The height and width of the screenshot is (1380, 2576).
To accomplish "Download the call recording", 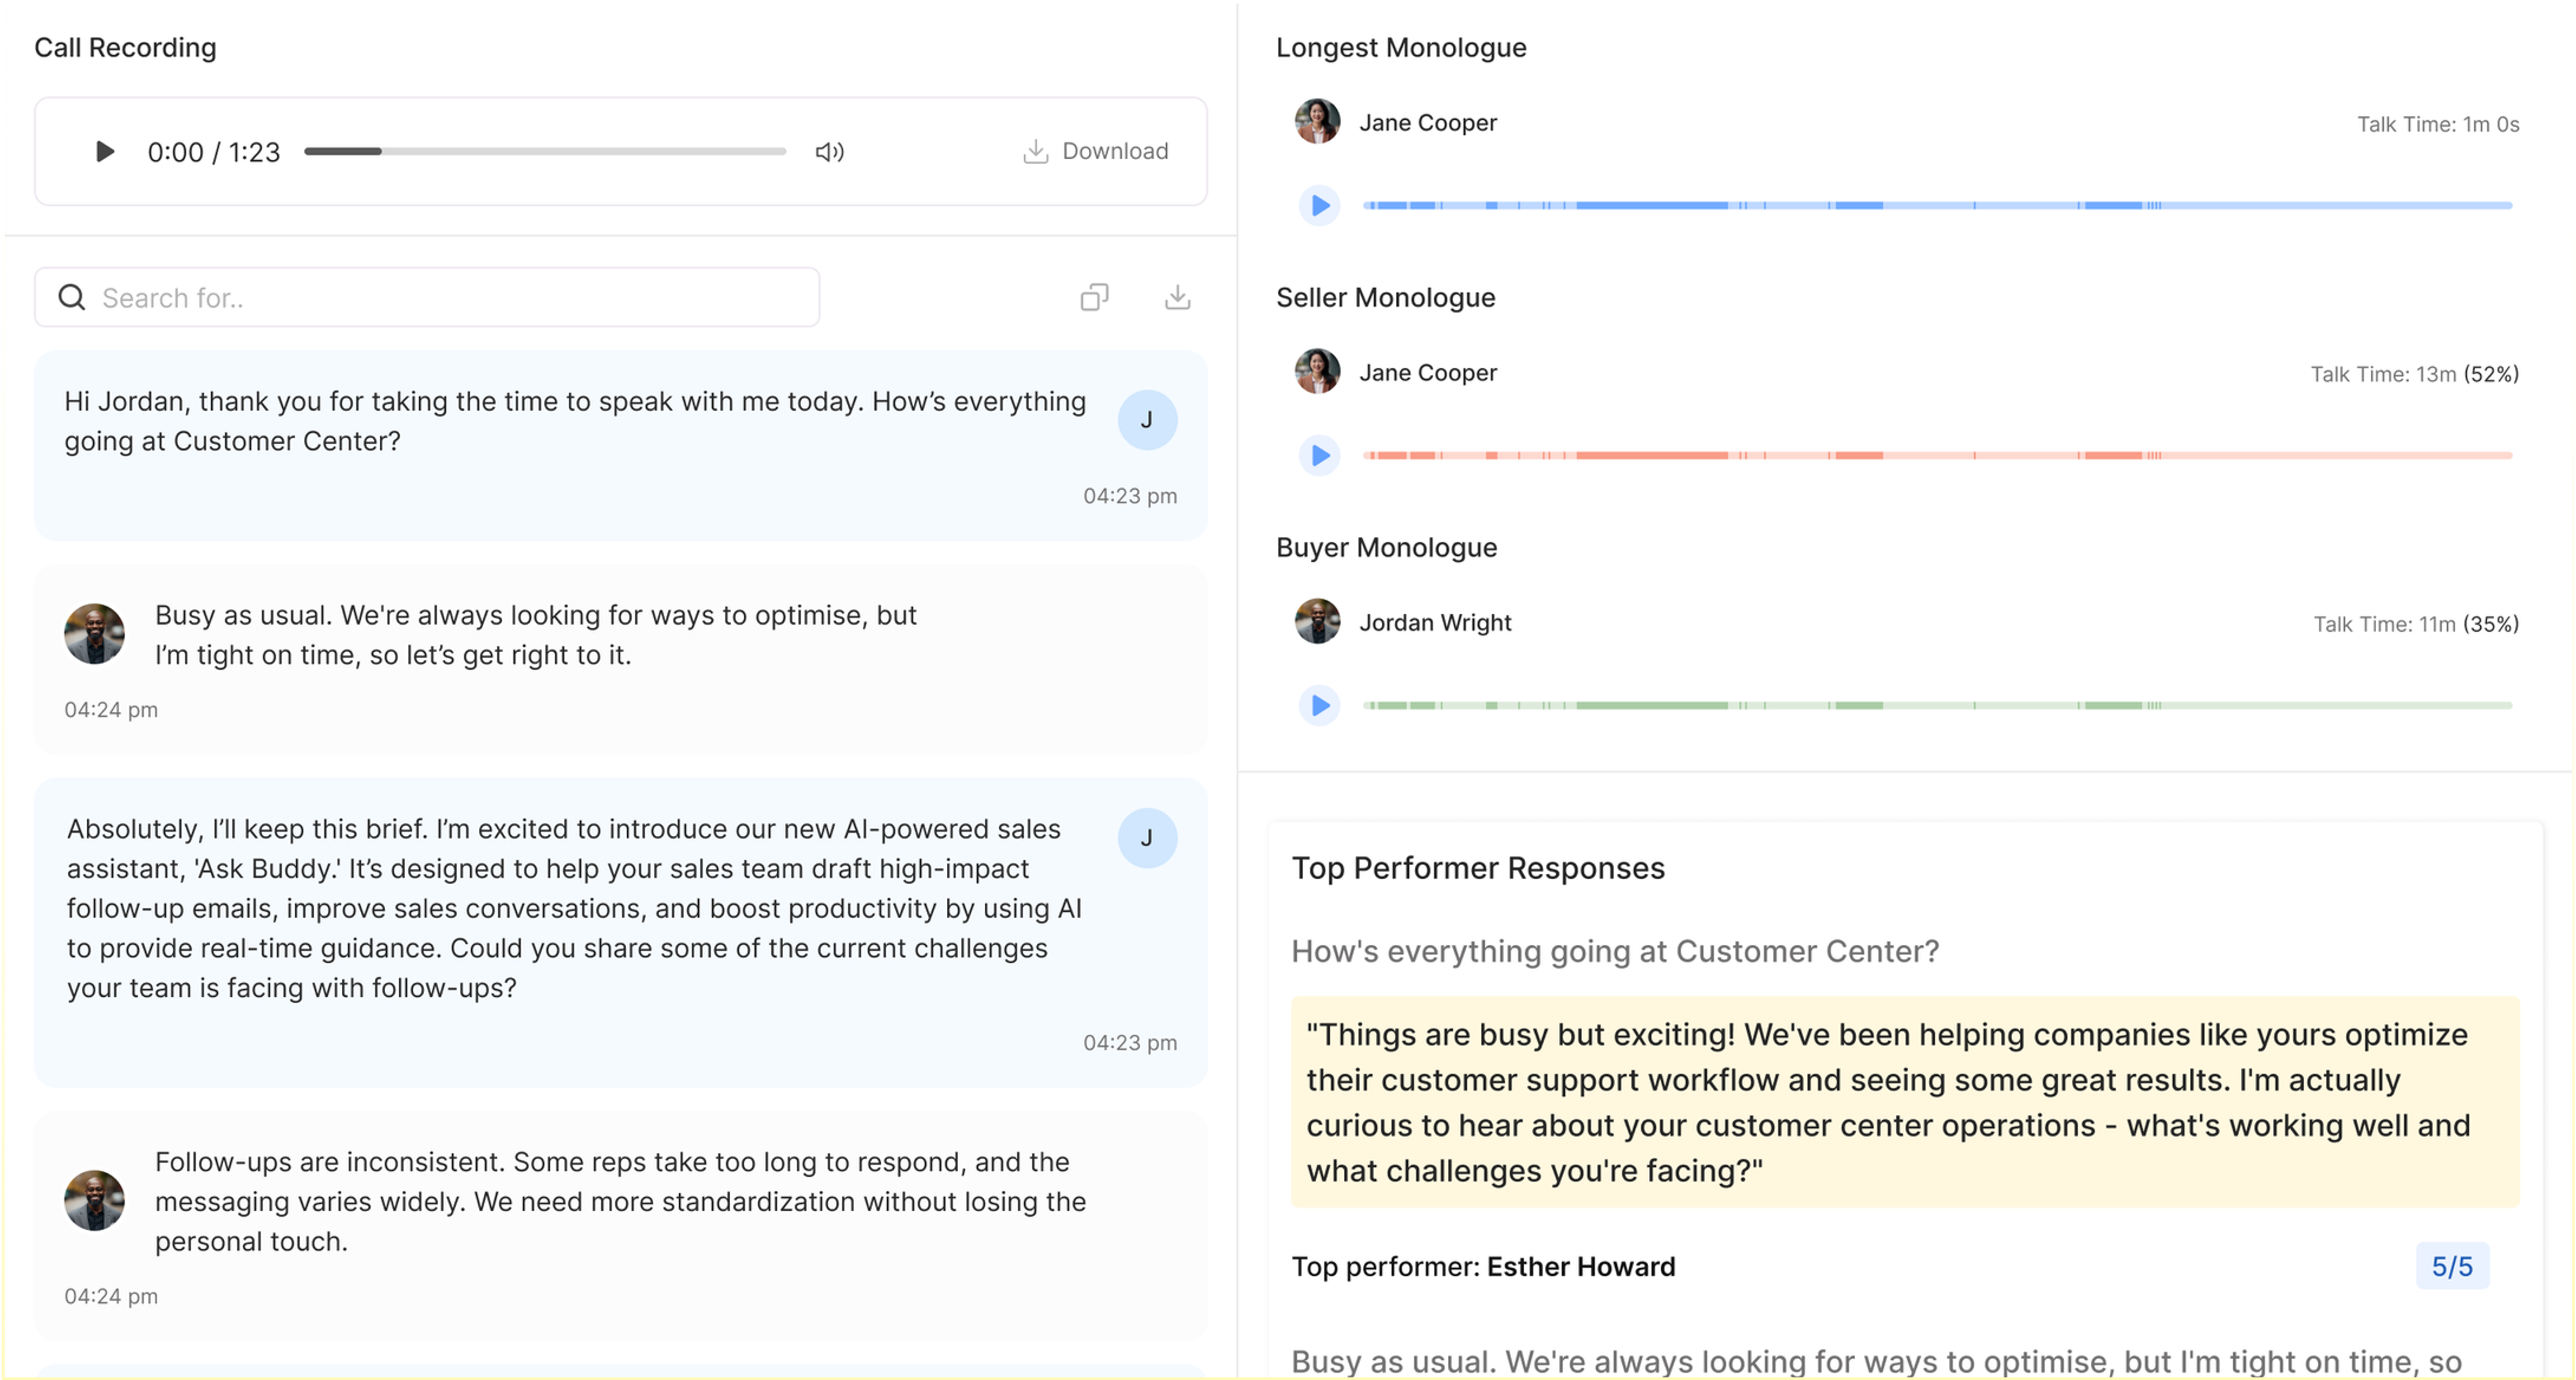I will (x=1096, y=151).
